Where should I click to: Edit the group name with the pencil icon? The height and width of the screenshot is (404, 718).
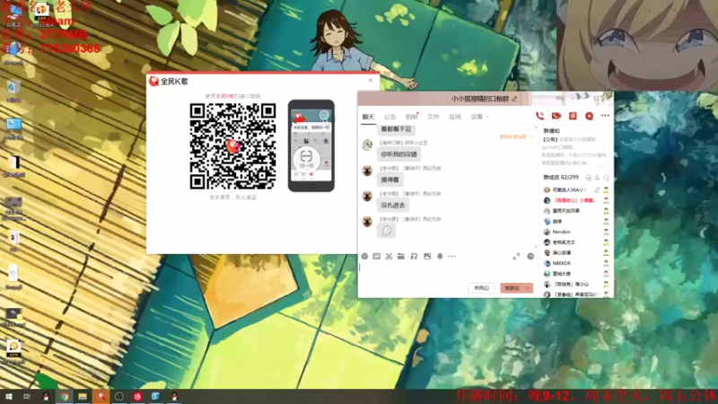[514, 99]
